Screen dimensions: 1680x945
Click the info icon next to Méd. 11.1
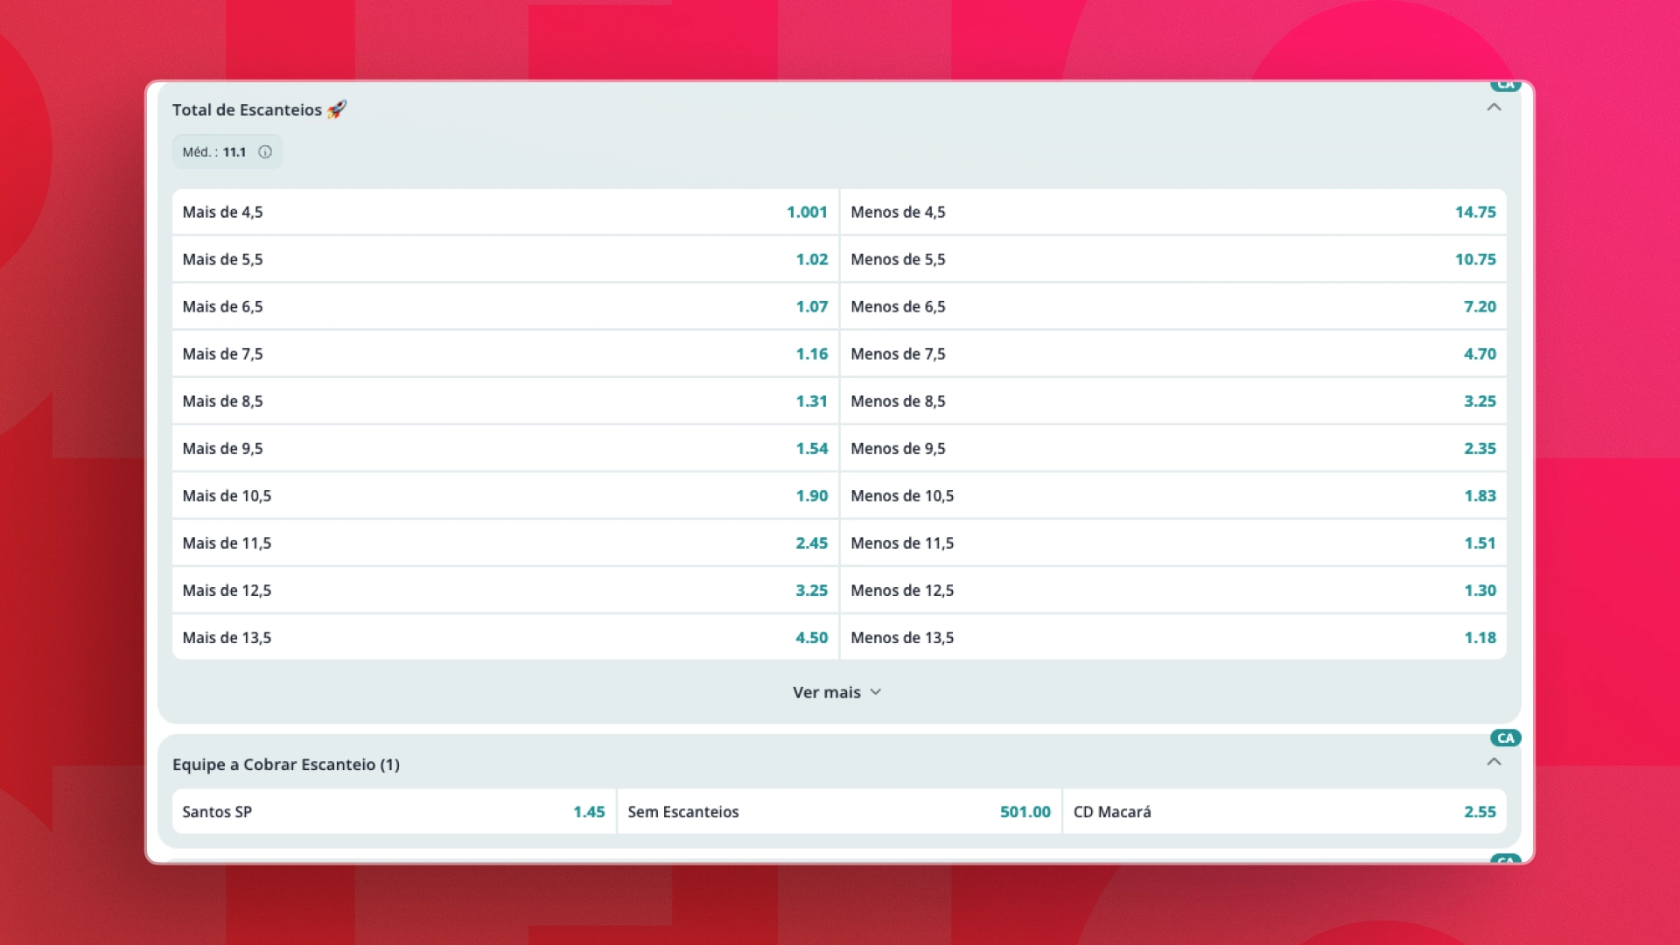coord(265,152)
